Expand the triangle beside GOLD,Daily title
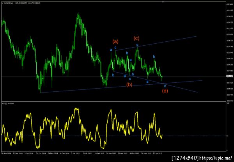The image size is (234, 162). point(3,3)
